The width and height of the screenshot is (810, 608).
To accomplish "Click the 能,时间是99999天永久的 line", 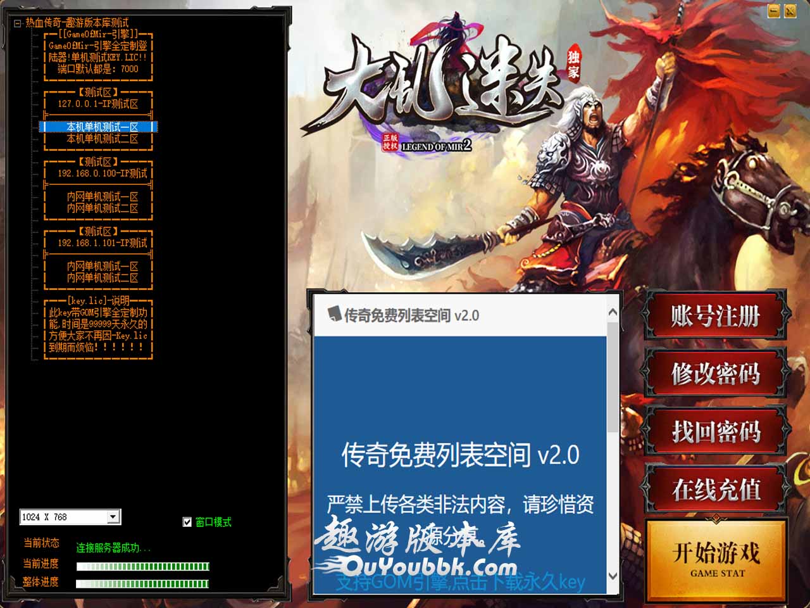I will point(98,324).
